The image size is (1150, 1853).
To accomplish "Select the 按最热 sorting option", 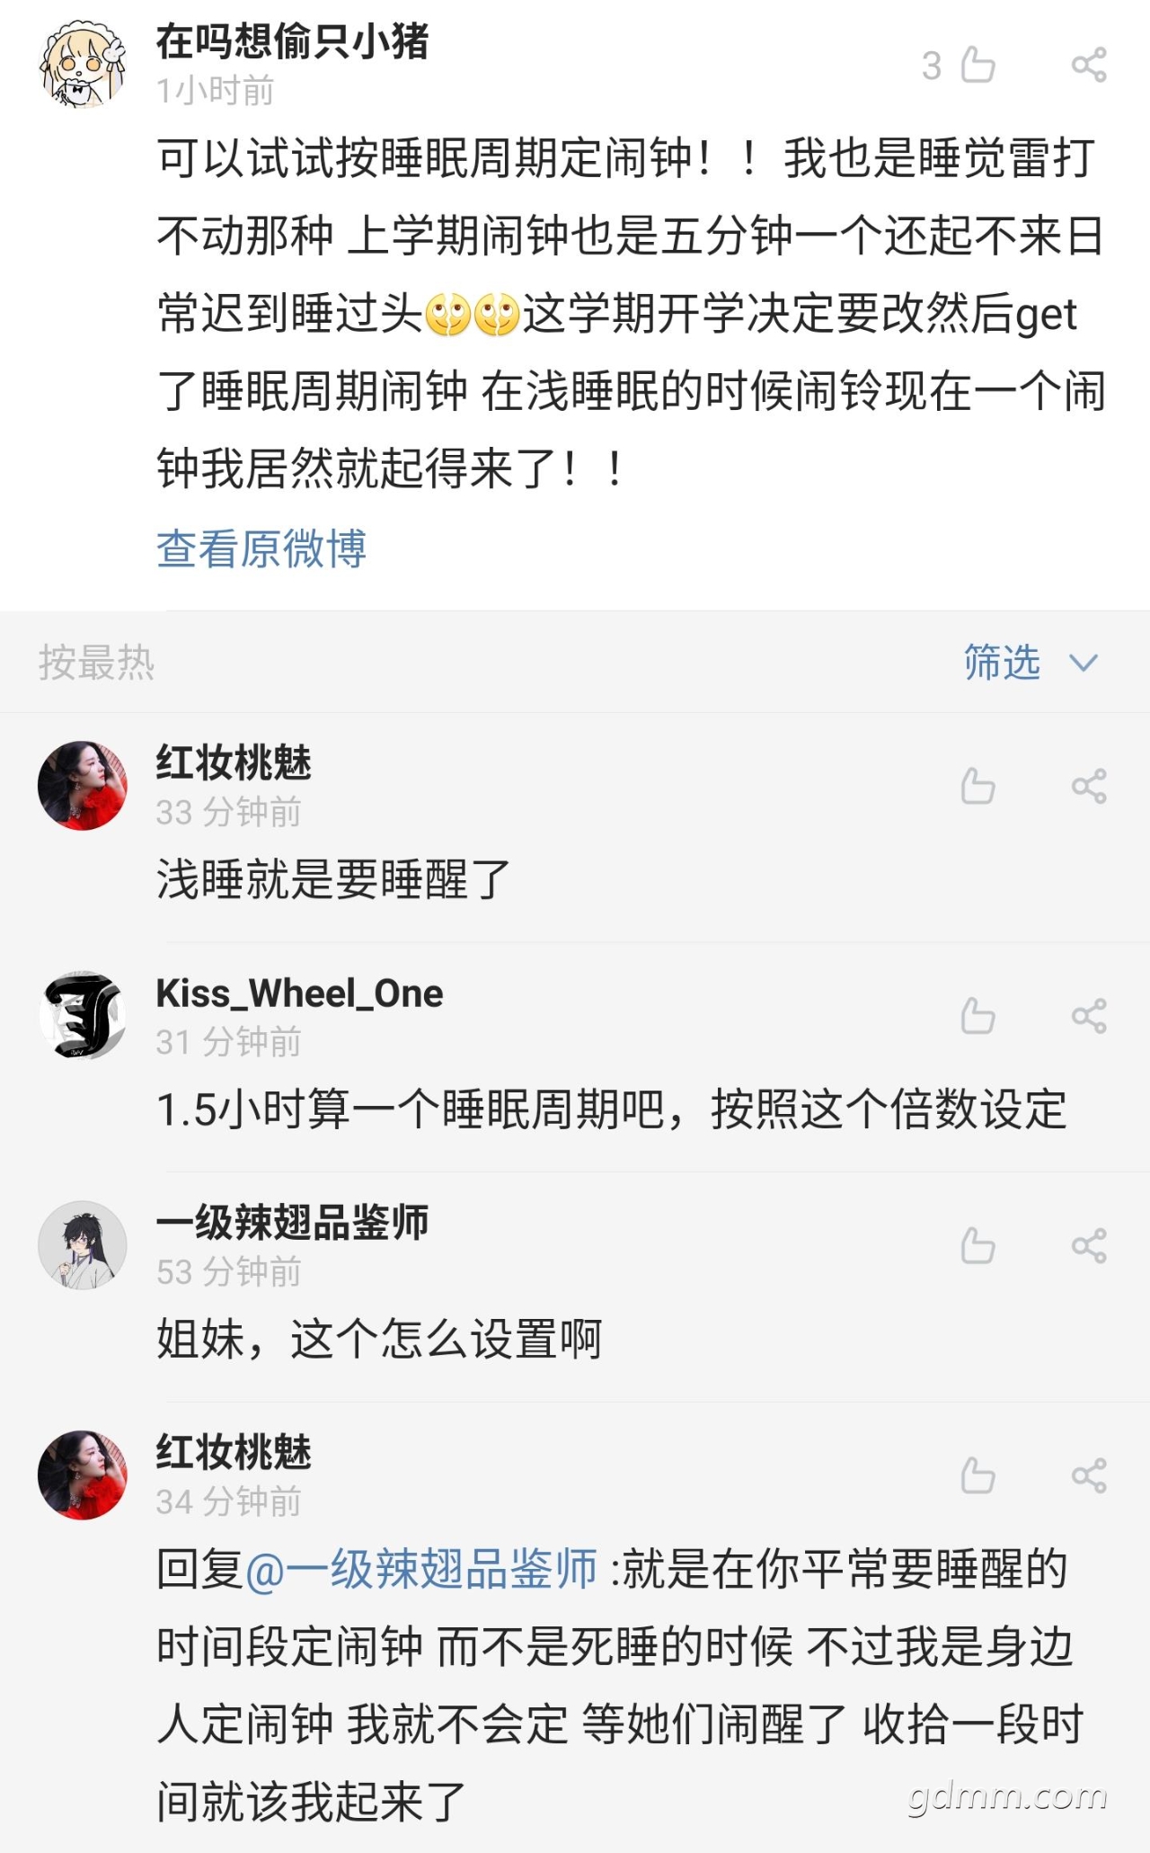I will click(96, 663).
